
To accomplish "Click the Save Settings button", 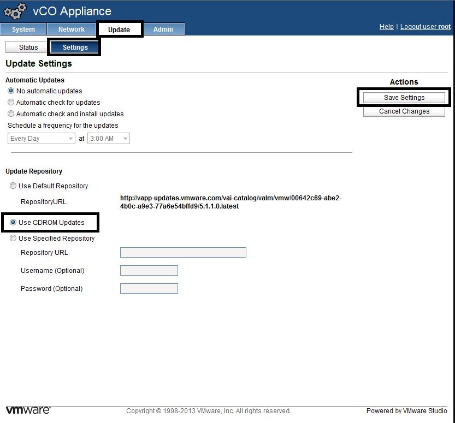I will tap(404, 98).
